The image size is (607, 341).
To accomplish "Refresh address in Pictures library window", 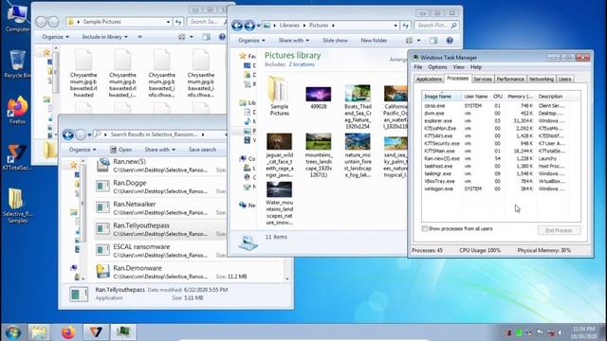I will point(405,26).
